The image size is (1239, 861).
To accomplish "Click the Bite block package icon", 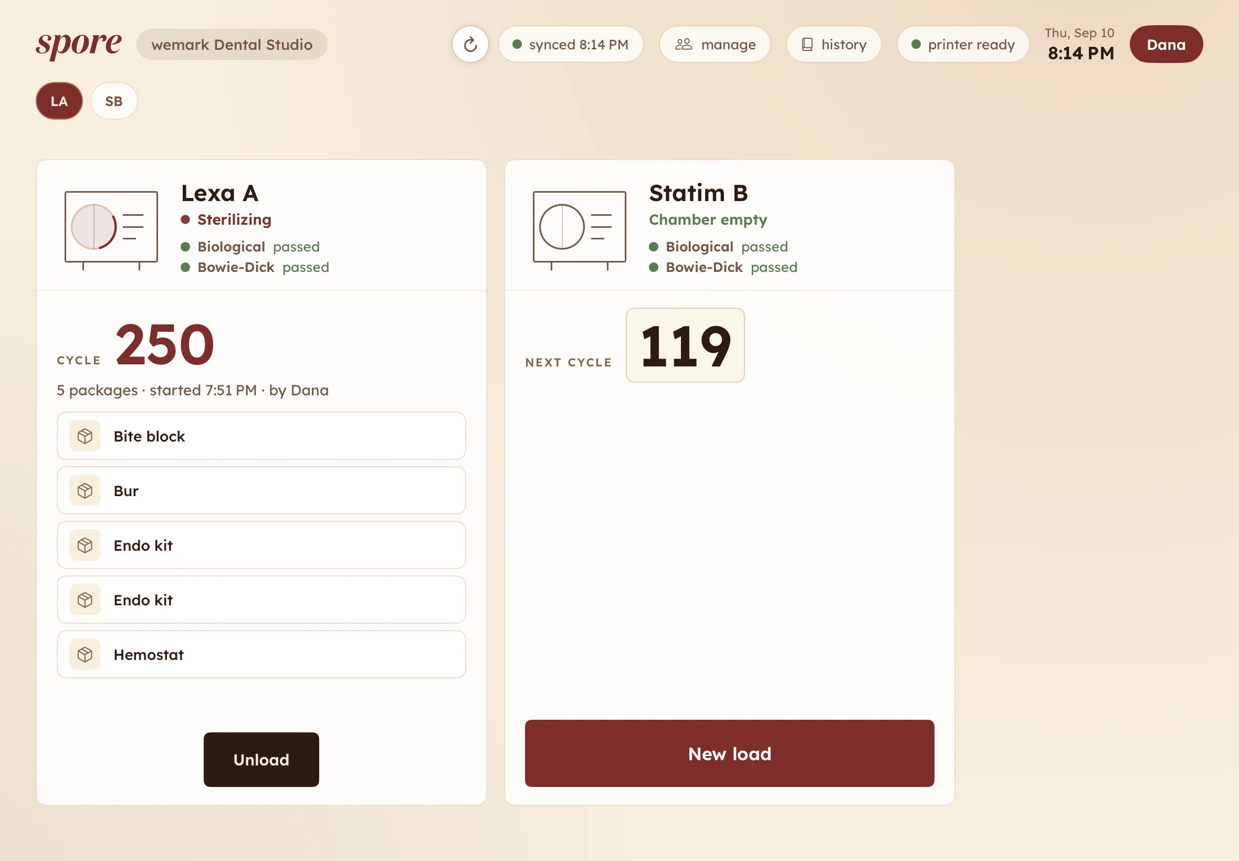I will point(85,436).
